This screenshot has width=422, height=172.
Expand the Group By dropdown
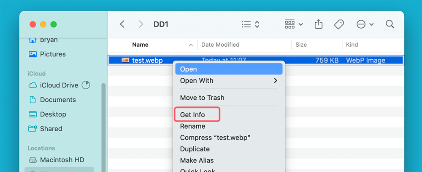(294, 24)
